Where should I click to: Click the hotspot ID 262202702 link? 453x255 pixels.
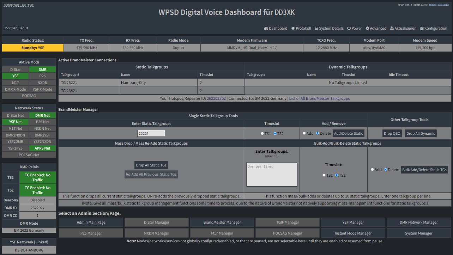(x=216, y=98)
